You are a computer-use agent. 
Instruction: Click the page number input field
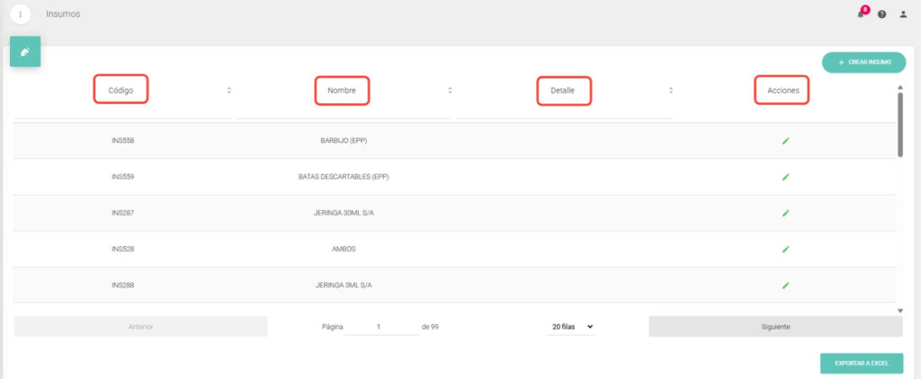pyautogui.click(x=380, y=327)
